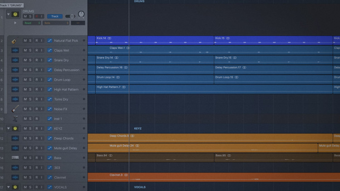Click the Inst 1 keyboard stand icon
The width and height of the screenshot is (340, 191).
(15, 119)
